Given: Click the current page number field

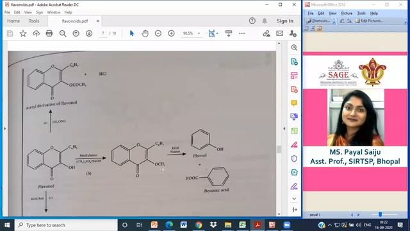Looking at the screenshot, I should point(103,33).
